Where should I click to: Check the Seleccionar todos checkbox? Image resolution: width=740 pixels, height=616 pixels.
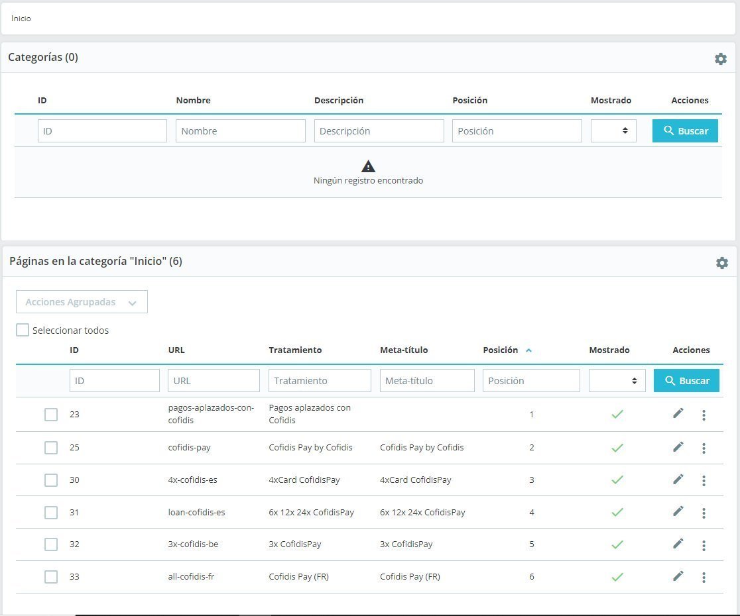(23, 330)
